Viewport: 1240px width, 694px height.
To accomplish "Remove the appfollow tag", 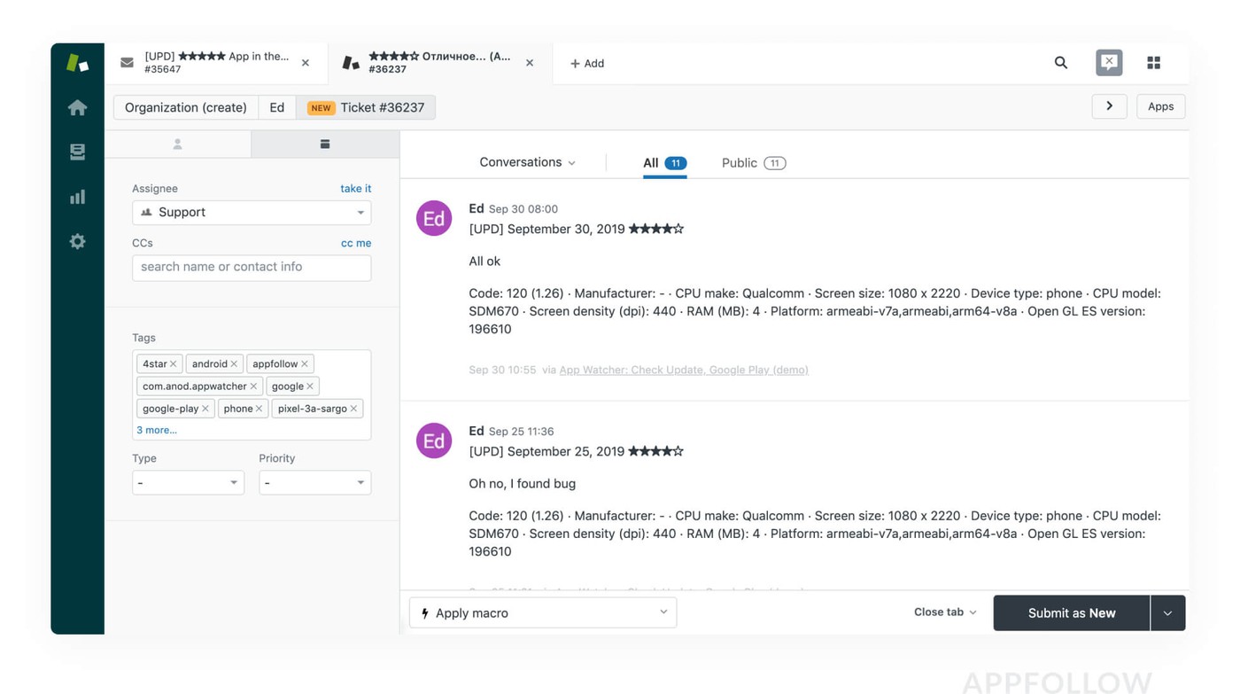I will coord(305,364).
